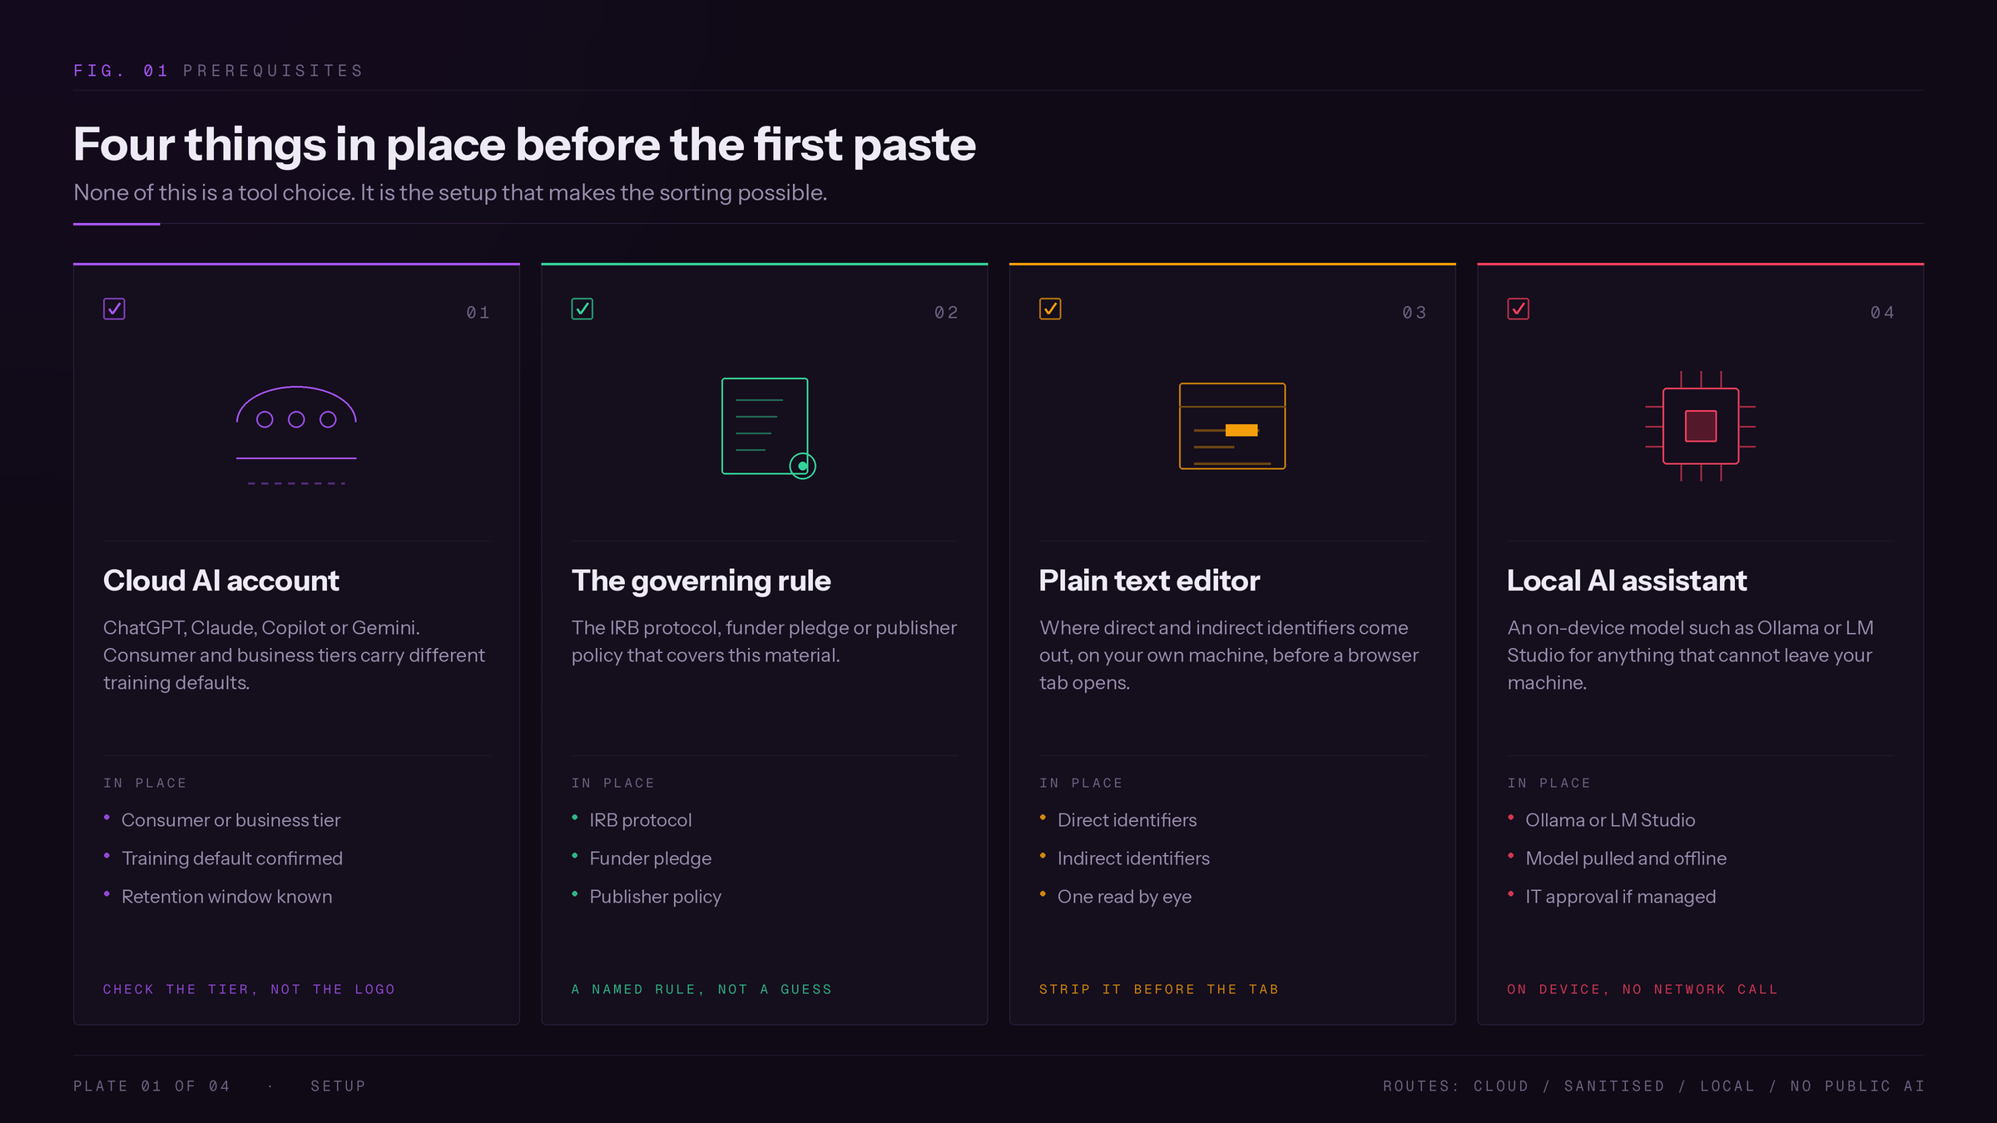The width and height of the screenshot is (1997, 1123).
Task: Click the Plate 01 of 04 footer text
Action: [151, 1086]
